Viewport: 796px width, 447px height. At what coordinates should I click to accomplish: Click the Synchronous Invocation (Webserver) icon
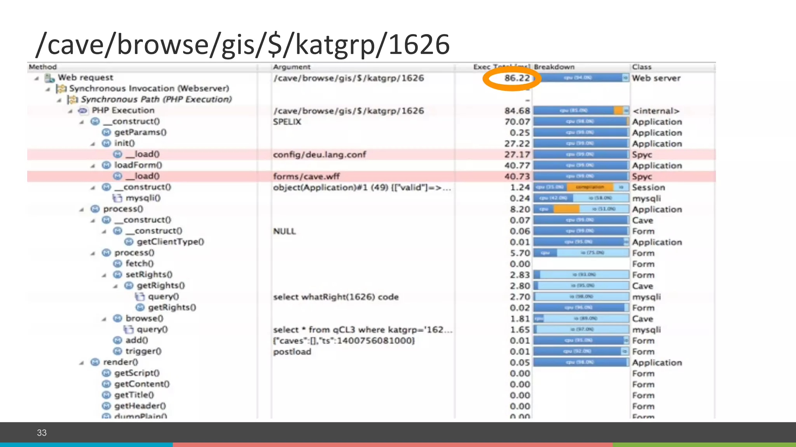click(x=61, y=89)
